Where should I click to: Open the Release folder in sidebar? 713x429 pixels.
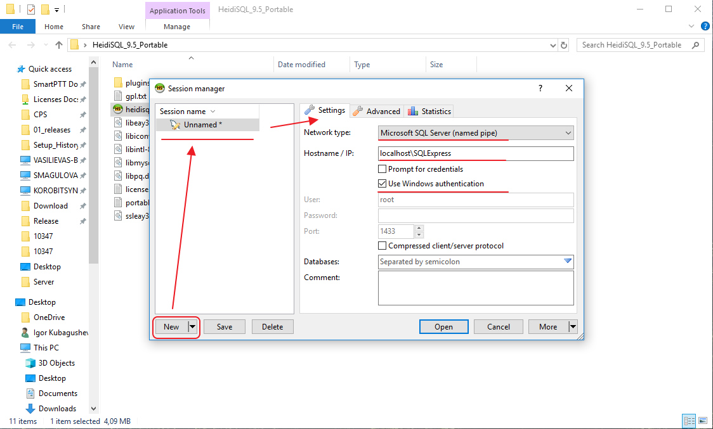tap(46, 221)
